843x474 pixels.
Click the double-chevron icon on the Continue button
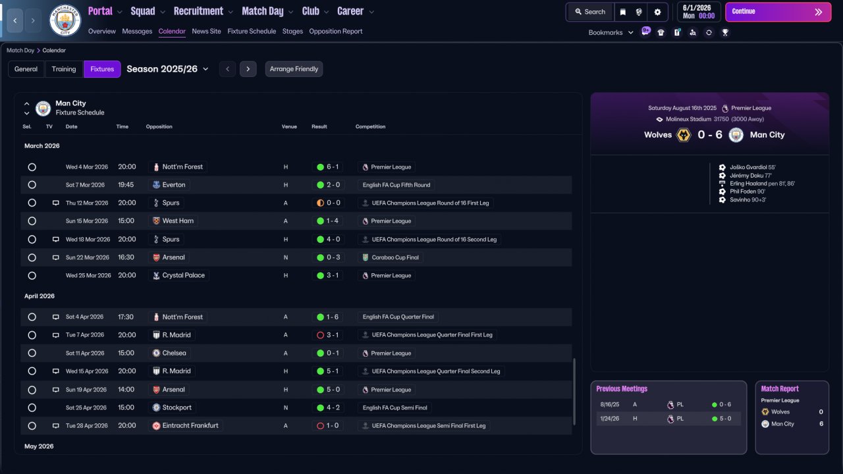tap(819, 12)
